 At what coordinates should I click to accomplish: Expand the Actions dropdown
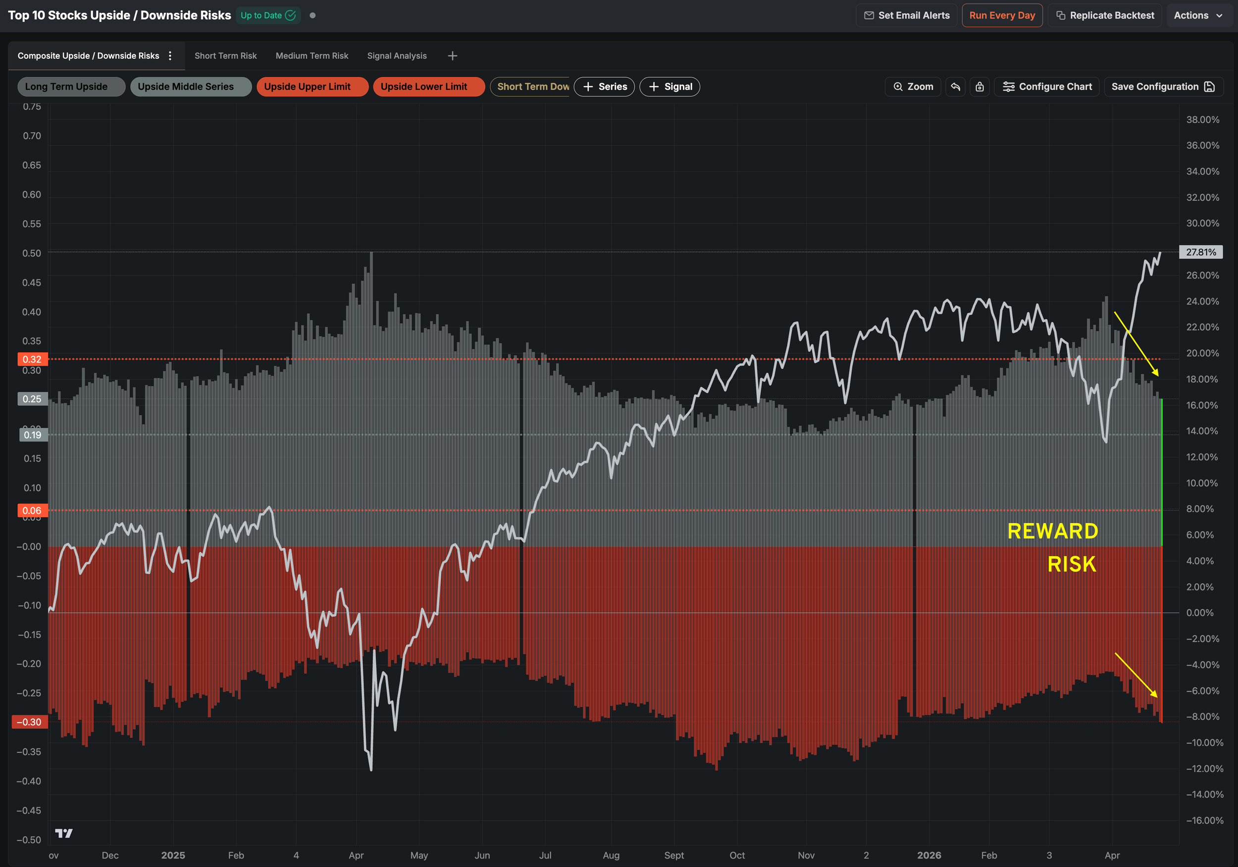1198,15
